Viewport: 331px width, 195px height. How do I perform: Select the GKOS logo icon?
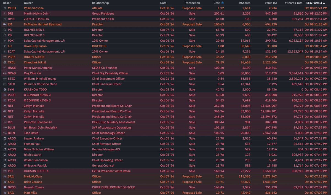click(x=5, y=187)
